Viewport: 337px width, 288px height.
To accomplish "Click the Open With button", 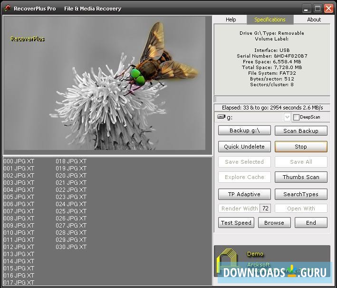I will 301,209.
